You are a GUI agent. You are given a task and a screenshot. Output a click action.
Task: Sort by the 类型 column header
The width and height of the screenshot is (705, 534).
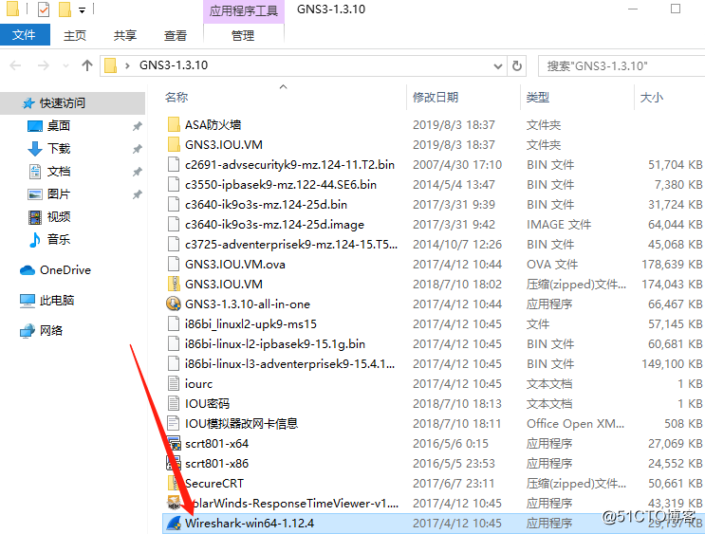[x=538, y=97]
